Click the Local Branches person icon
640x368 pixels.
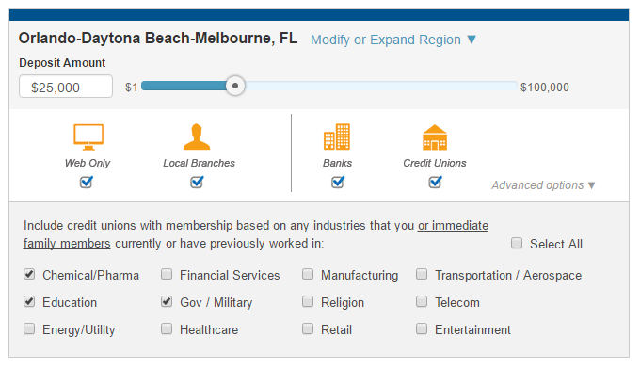pos(197,137)
